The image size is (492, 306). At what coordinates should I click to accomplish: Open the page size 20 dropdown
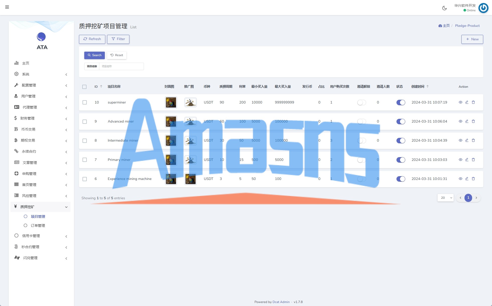(446, 198)
